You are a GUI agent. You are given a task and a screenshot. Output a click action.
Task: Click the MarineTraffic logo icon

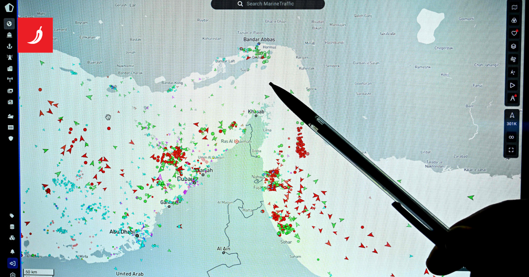[9, 7]
